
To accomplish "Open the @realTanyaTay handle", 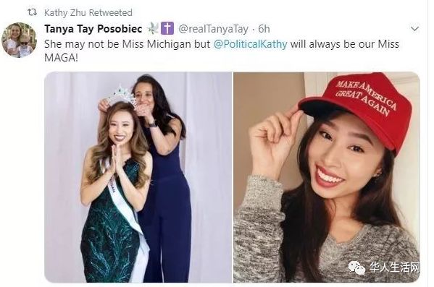I will [x=213, y=29].
